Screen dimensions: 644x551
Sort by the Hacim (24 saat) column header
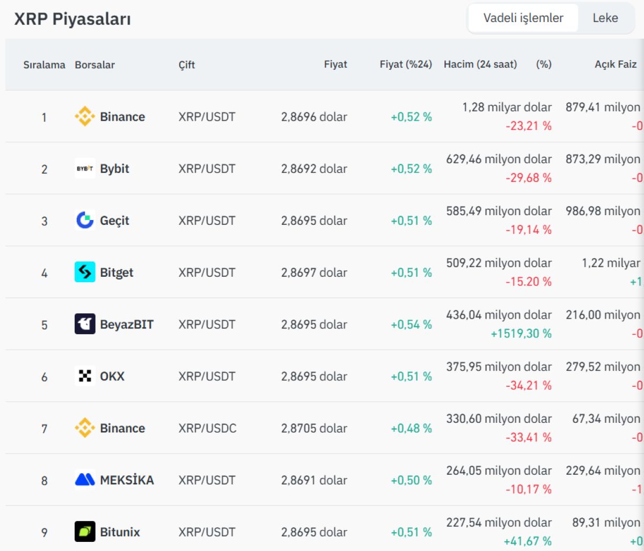click(x=480, y=64)
